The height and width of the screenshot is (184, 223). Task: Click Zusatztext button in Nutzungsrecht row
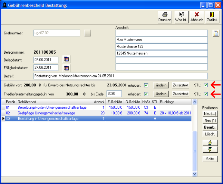(x=181, y=85)
